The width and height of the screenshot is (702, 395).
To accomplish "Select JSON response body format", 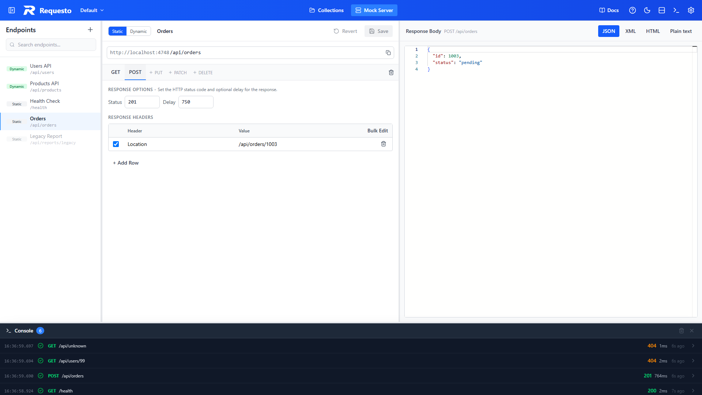I will [609, 31].
